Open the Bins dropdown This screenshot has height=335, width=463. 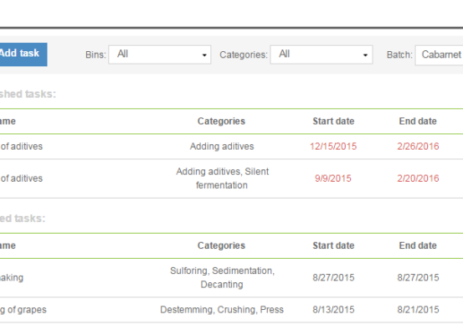tap(160, 54)
